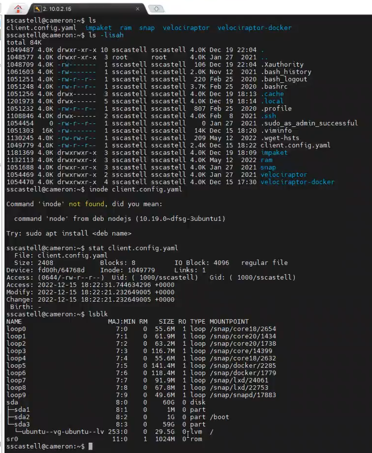Click 29.5G size of lvm volume
Screen dimensions: 372x453
coord(165,432)
